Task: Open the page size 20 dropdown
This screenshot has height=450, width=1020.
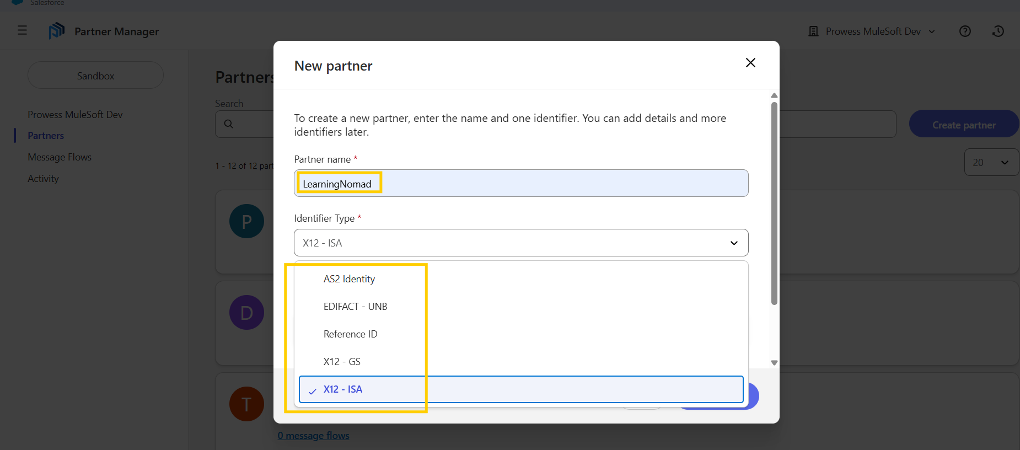Action: [x=990, y=163]
